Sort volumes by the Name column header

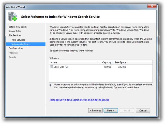tap(74, 62)
